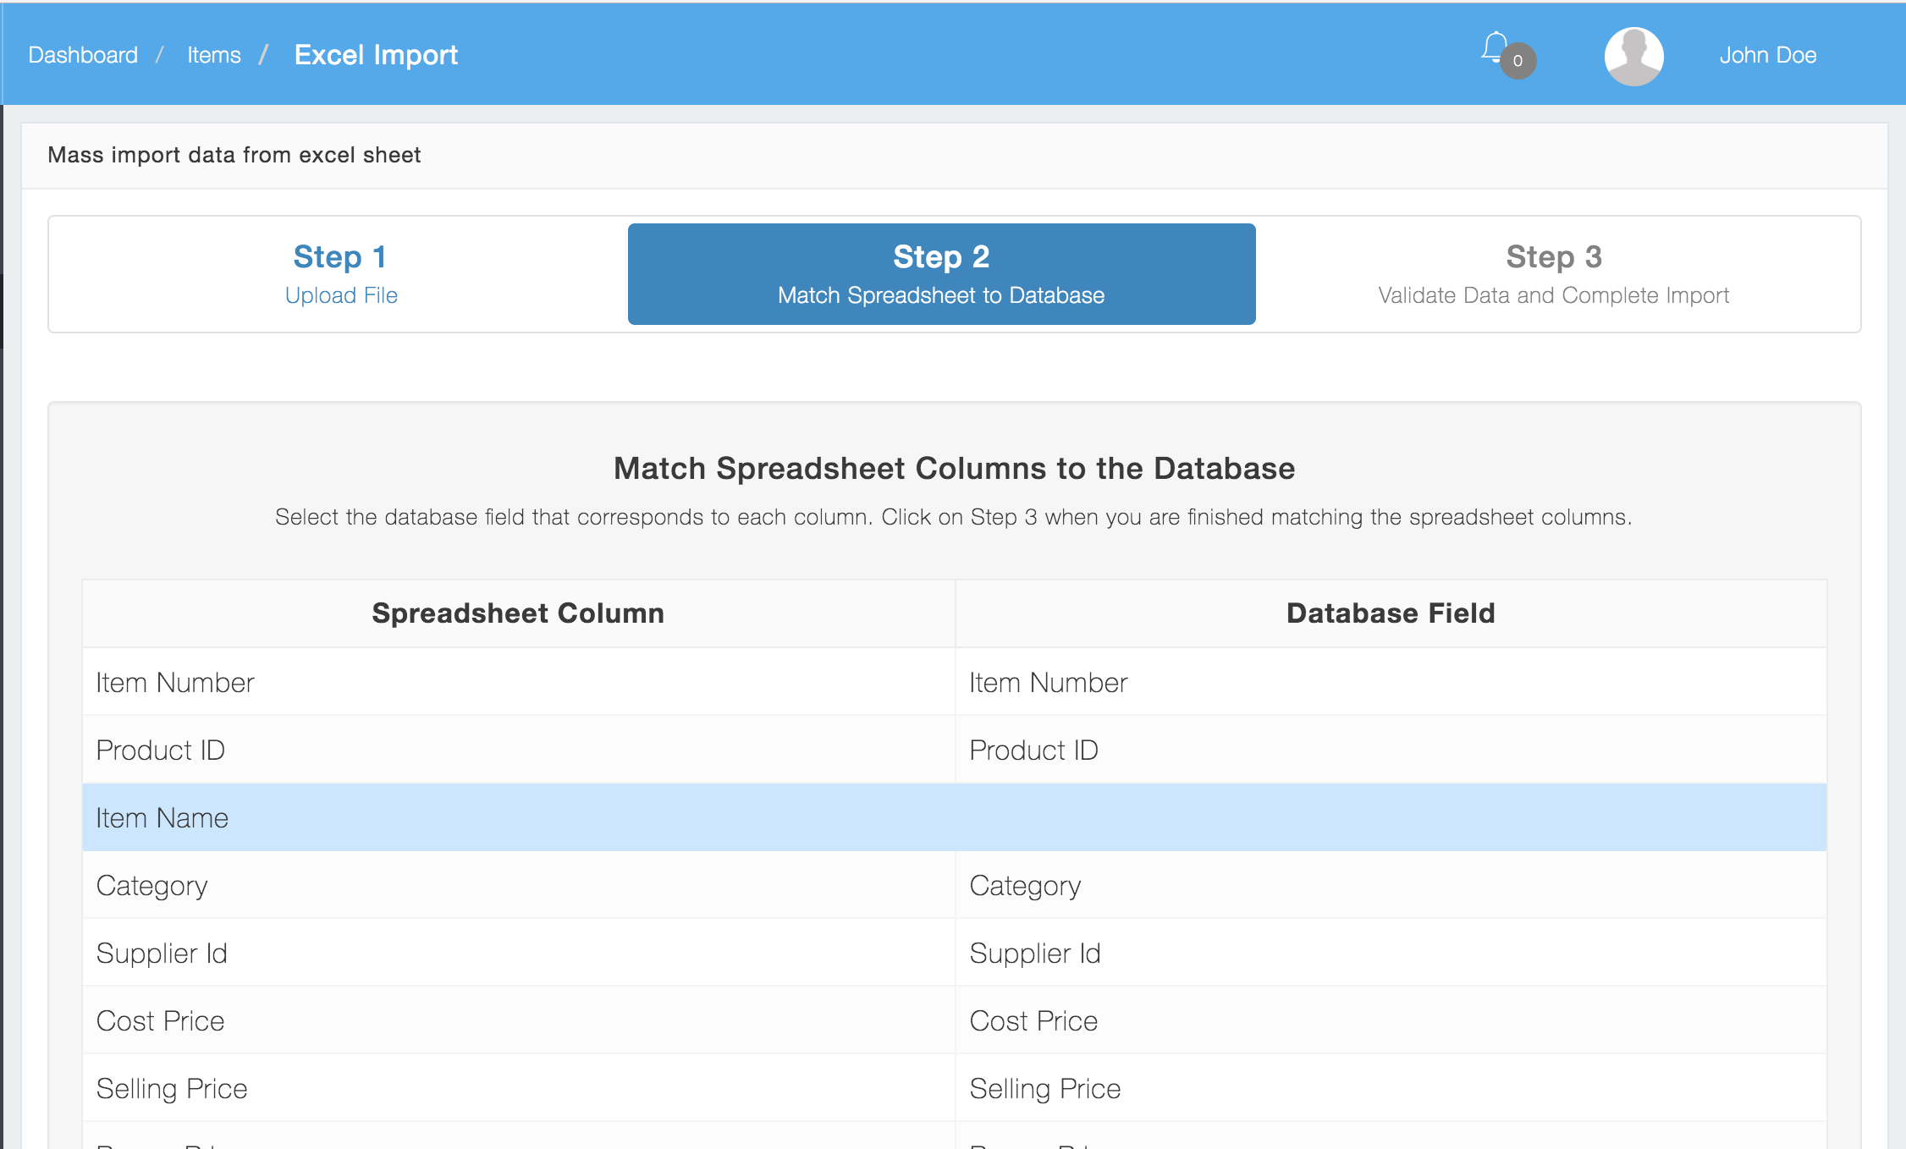Go to Dashboard breadcrumb link
Viewport: 1906px width, 1149px height.
tap(83, 55)
